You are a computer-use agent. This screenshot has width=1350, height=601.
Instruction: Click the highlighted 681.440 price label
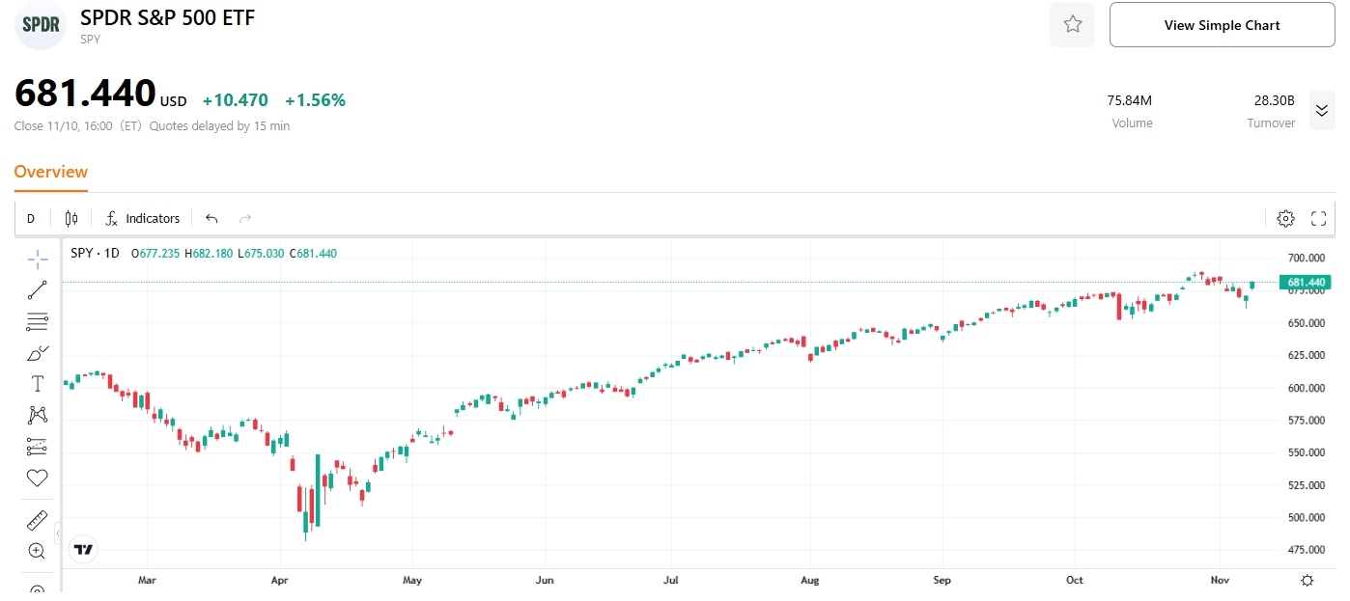pos(1306,282)
